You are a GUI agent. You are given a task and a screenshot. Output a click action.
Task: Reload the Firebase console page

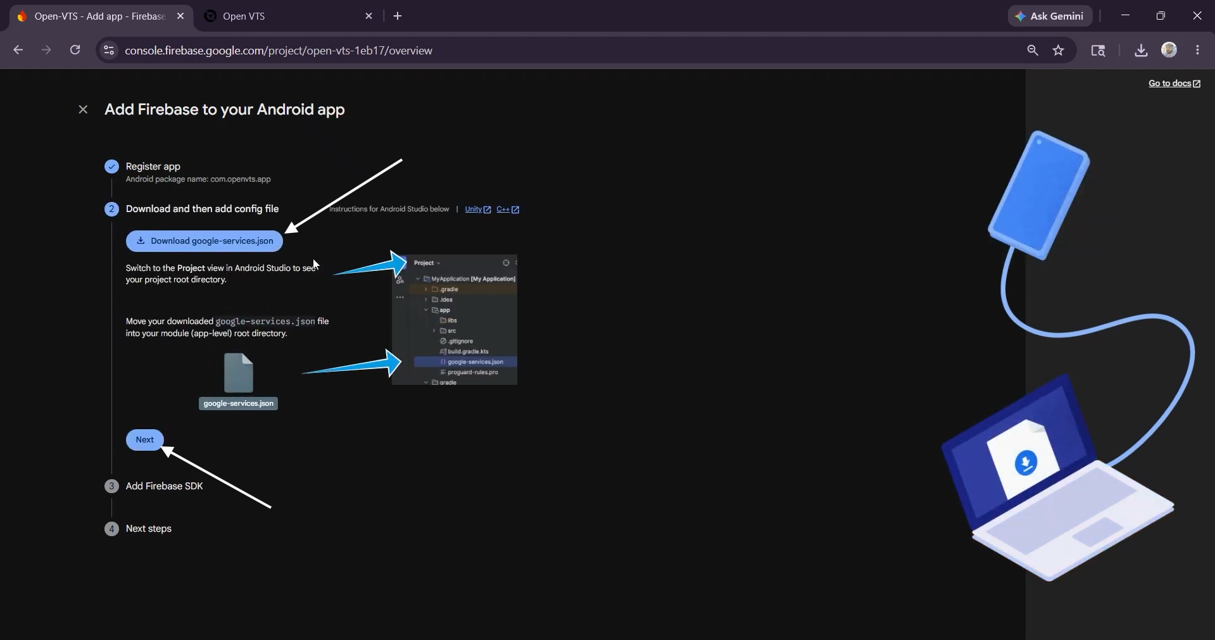pyautogui.click(x=75, y=50)
